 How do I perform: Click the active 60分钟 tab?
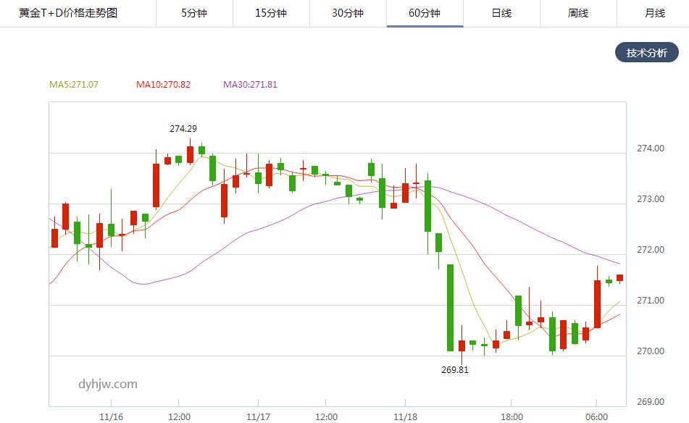coord(424,13)
